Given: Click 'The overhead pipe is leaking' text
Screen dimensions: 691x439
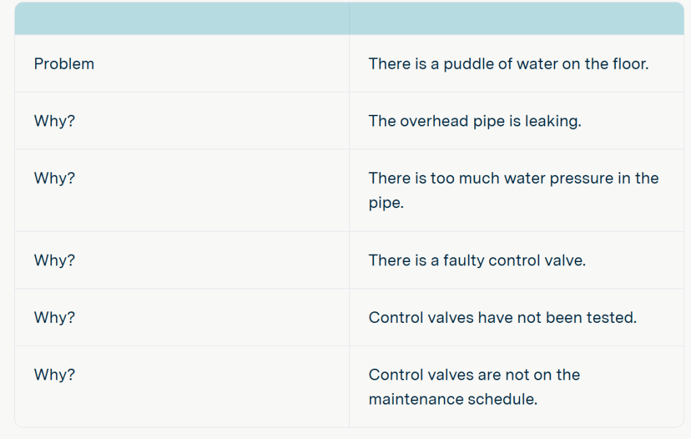Looking at the screenshot, I should (x=474, y=122).
